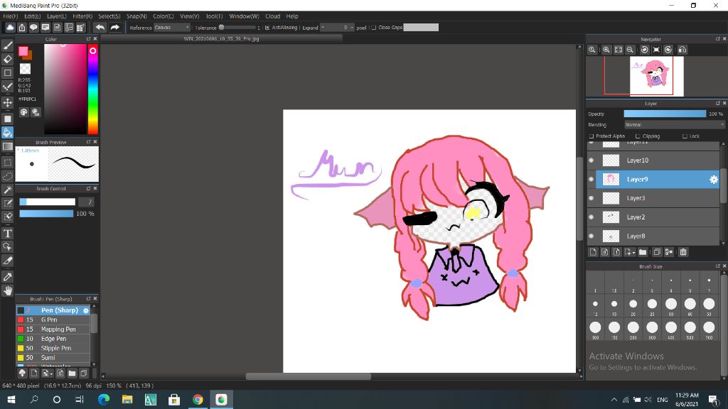The width and height of the screenshot is (728, 409).
Task: Click the duplicate layer icon
Action: click(x=657, y=252)
